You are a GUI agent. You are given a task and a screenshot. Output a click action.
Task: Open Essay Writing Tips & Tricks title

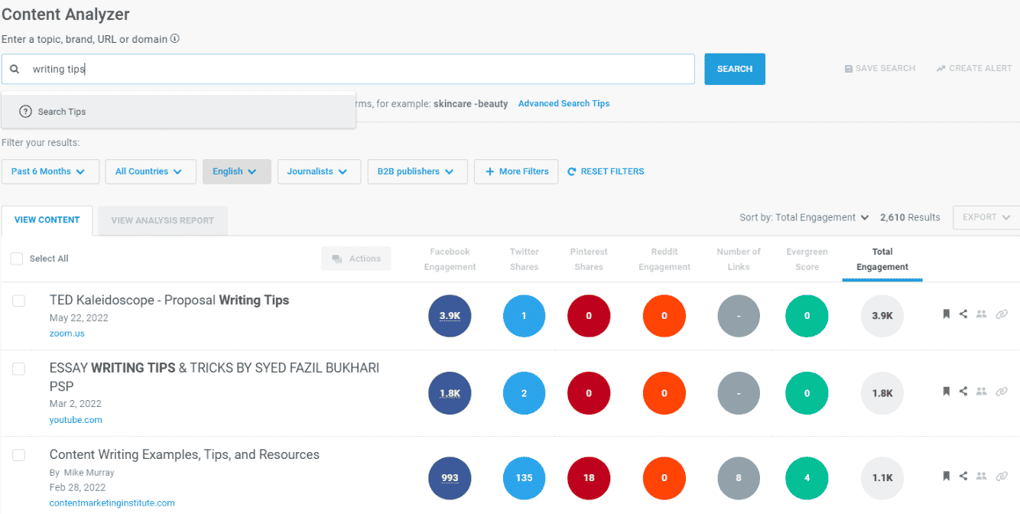pyautogui.click(x=214, y=377)
